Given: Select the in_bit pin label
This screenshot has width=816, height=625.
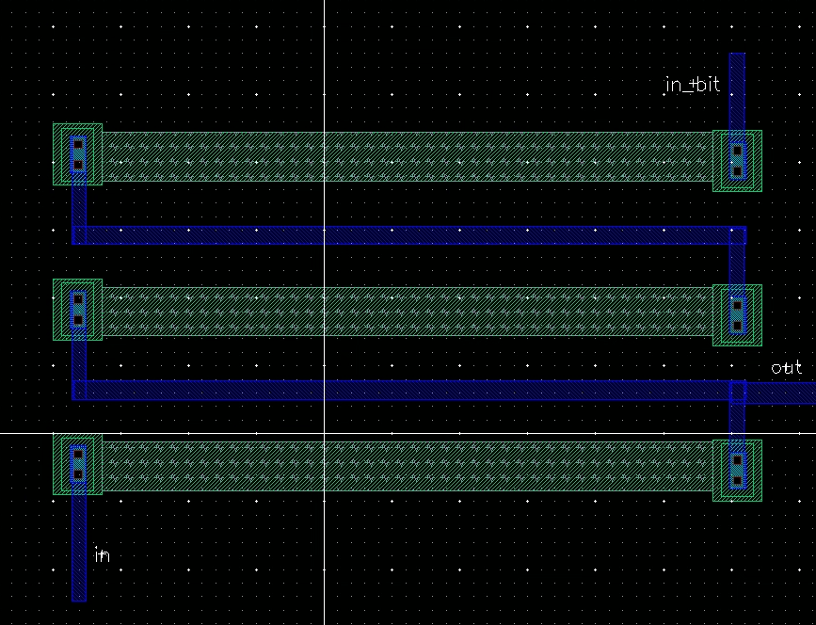Looking at the screenshot, I should click(x=693, y=85).
